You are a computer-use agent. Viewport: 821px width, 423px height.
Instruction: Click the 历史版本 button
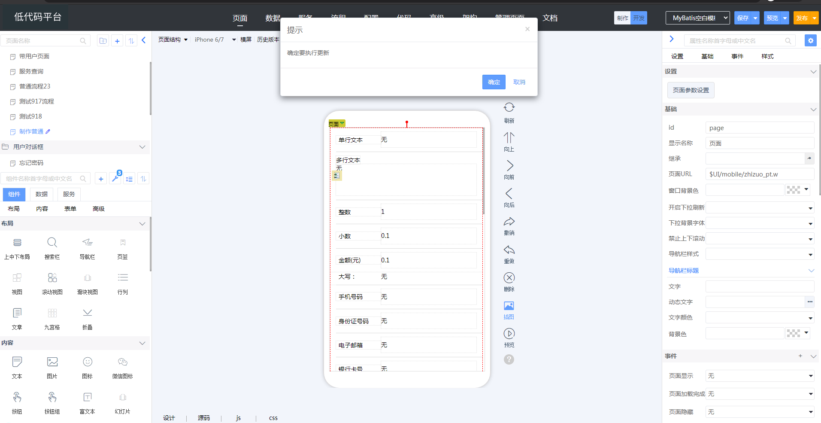[x=268, y=40]
